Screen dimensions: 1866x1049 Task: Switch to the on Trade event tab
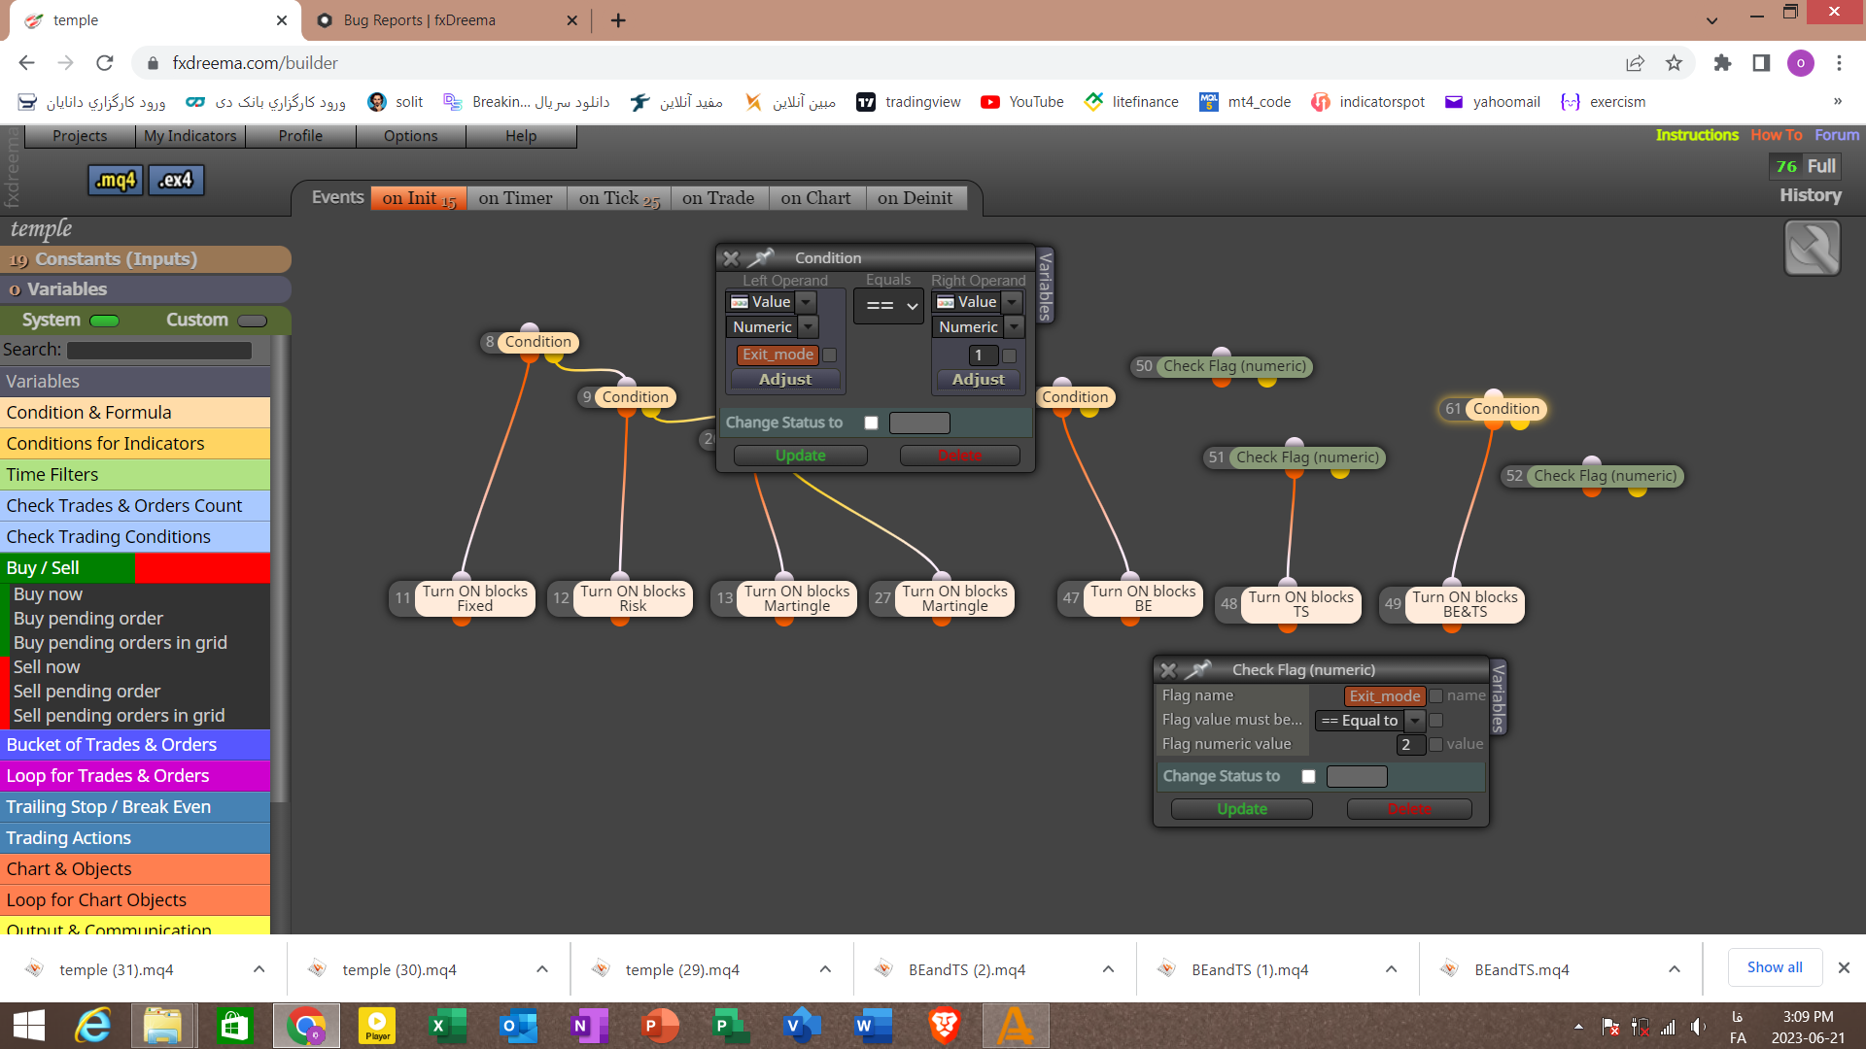point(718,198)
